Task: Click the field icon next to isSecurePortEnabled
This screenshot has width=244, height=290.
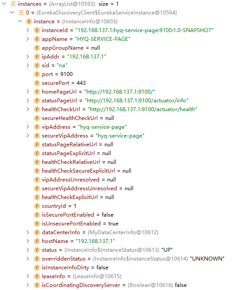Action: (x=37, y=215)
